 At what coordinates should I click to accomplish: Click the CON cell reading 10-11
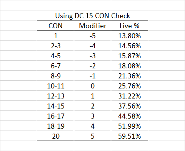pyautogui.click(x=55, y=86)
